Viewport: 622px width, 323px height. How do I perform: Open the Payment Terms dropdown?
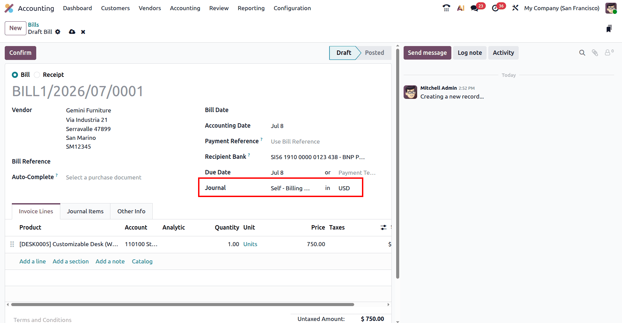point(357,173)
